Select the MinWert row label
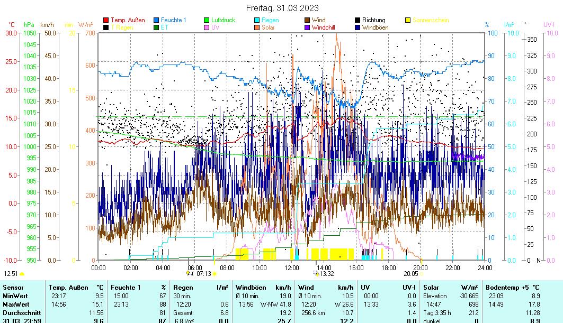The image size is (563, 323). pos(15,296)
